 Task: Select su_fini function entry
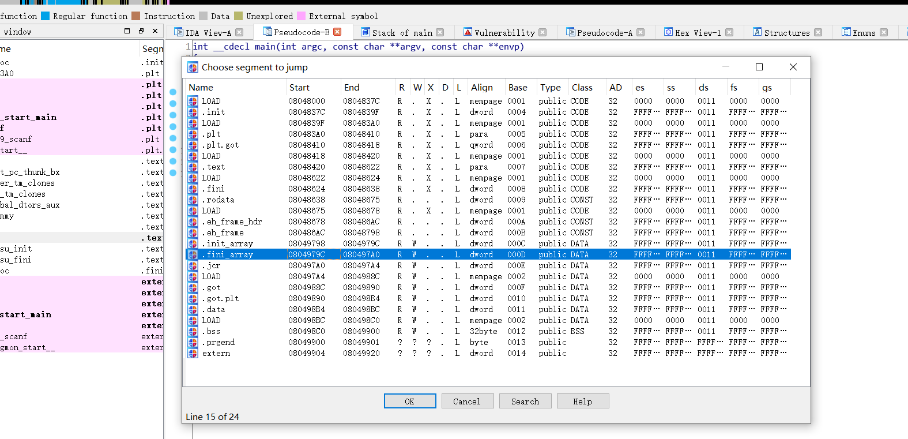[x=16, y=260]
